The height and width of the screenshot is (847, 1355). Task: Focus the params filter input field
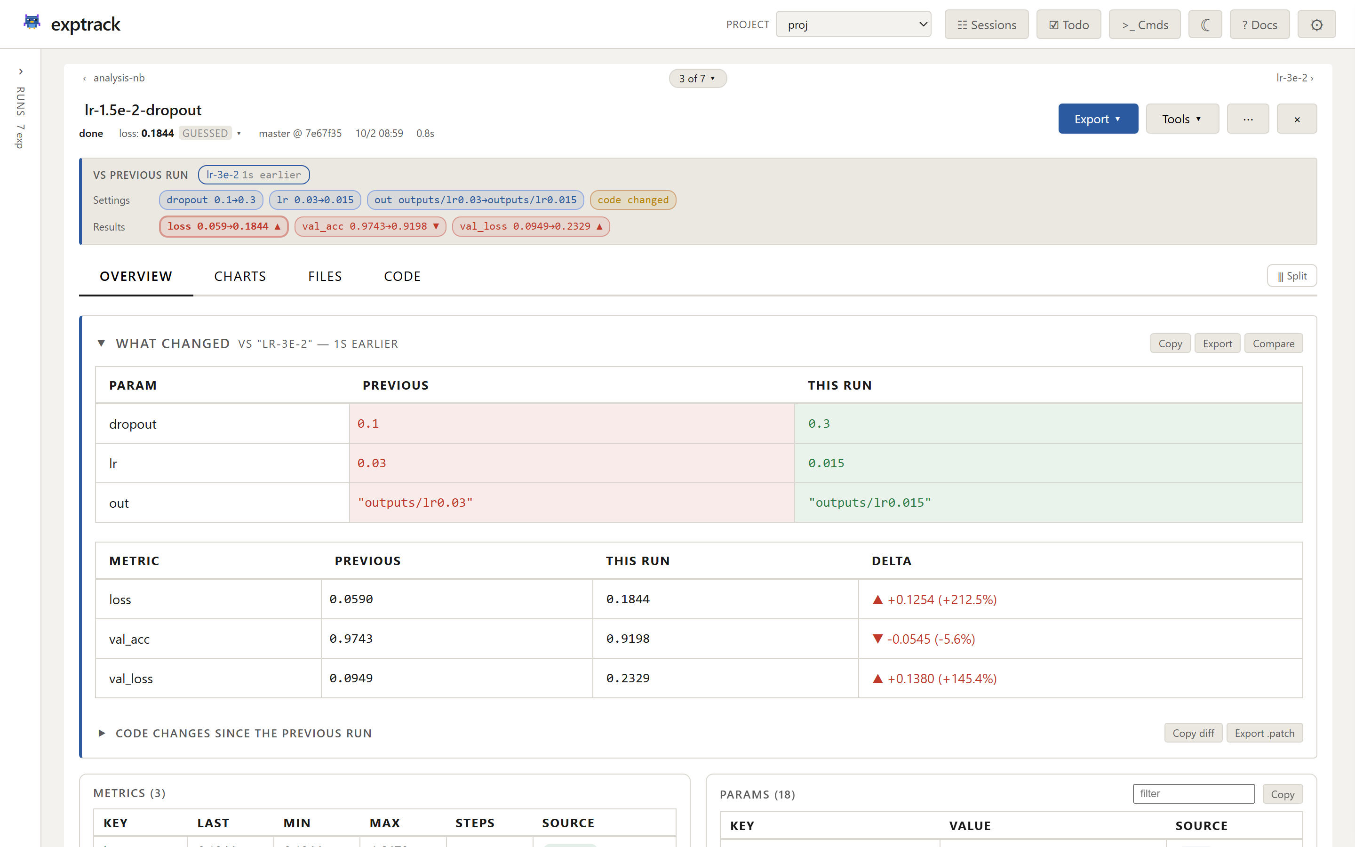point(1194,794)
